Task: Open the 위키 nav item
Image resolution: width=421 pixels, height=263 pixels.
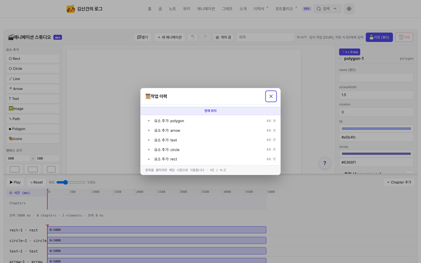Action: coord(187,9)
